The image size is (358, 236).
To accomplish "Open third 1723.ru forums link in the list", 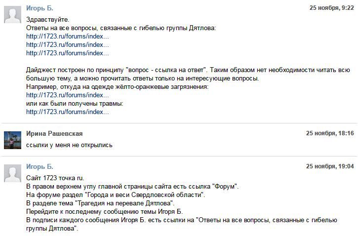I will (x=67, y=53).
